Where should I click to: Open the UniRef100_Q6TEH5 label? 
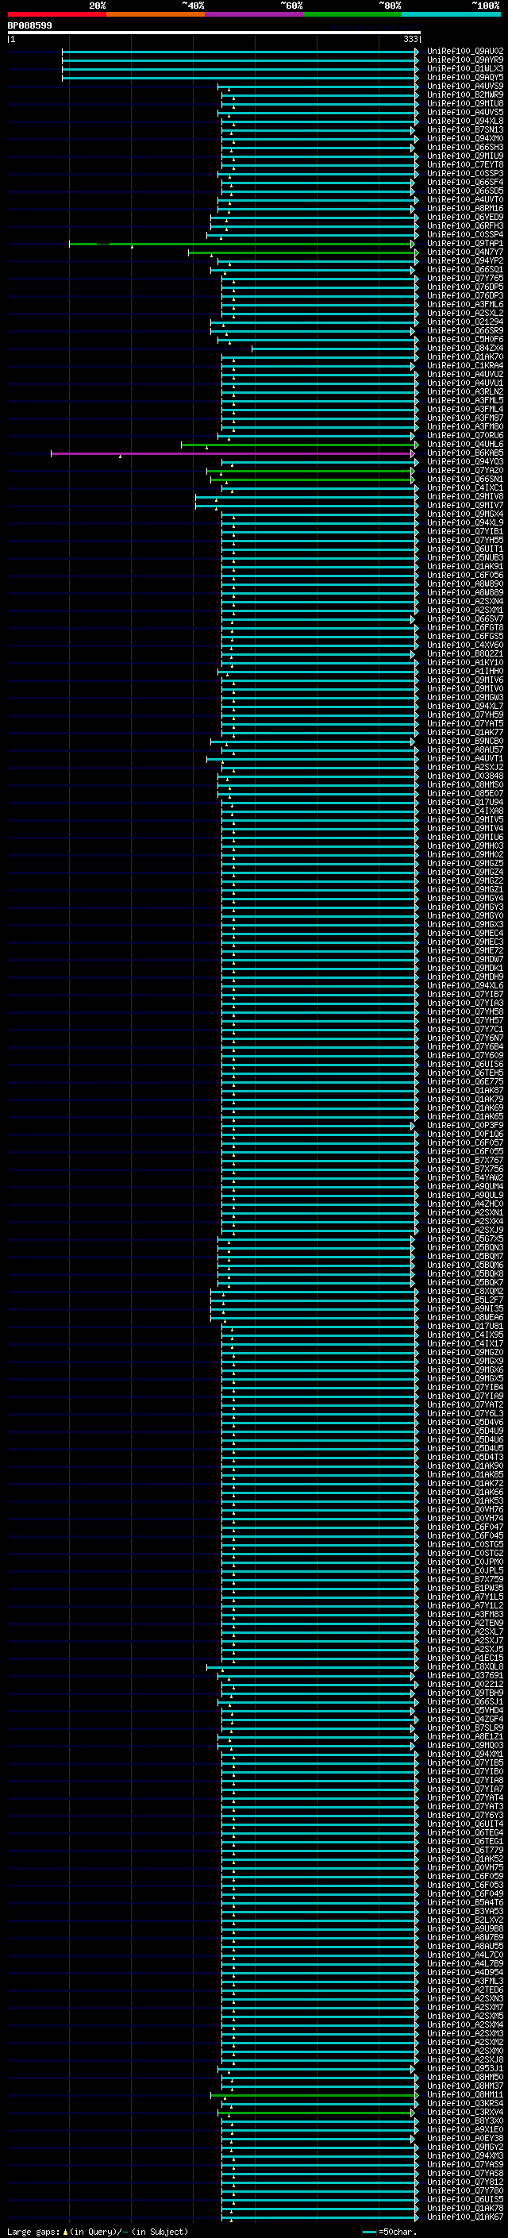(465, 1073)
